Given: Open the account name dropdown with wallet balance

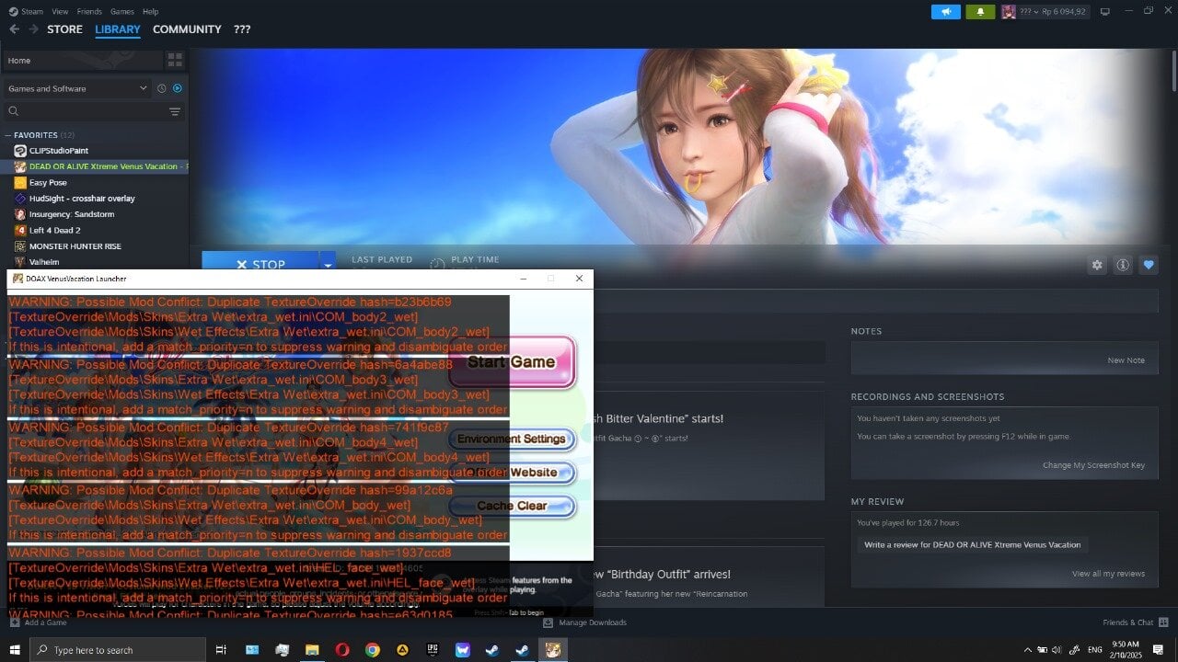Looking at the screenshot, I should click(1054, 12).
